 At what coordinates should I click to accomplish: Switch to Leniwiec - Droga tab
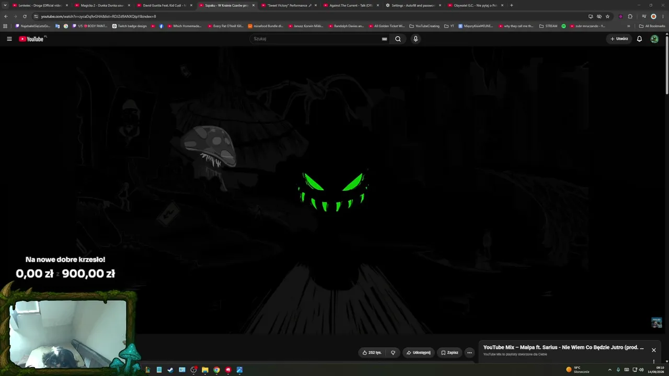click(x=40, y=5)
